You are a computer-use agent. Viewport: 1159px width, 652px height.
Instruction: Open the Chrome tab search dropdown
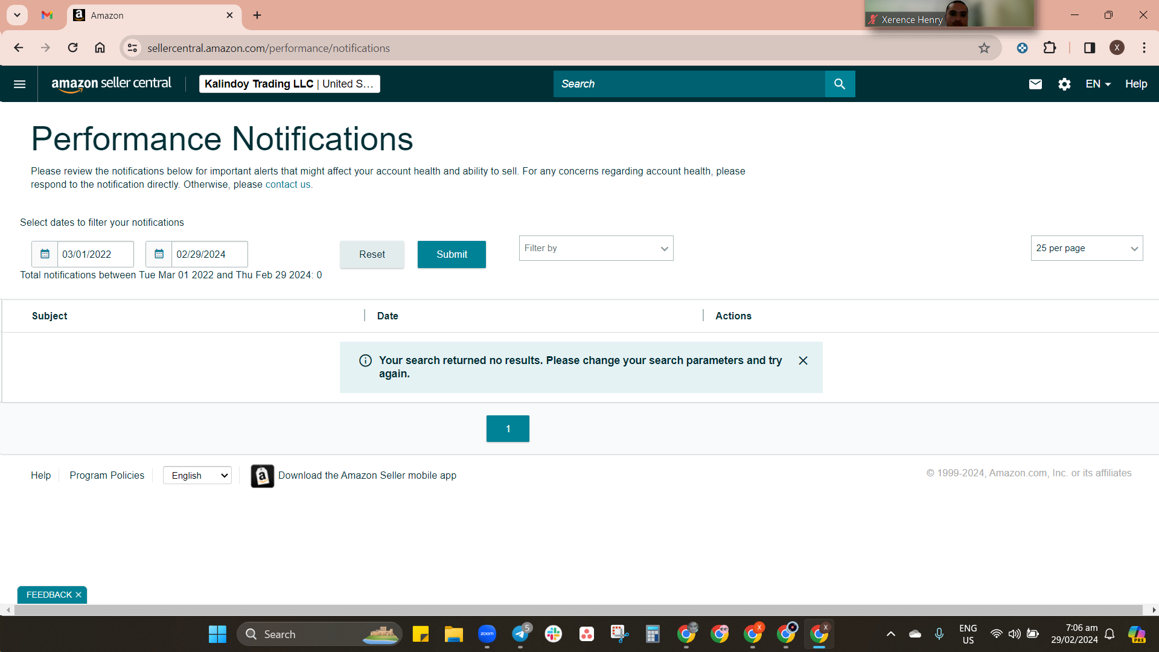pos(17,15)
